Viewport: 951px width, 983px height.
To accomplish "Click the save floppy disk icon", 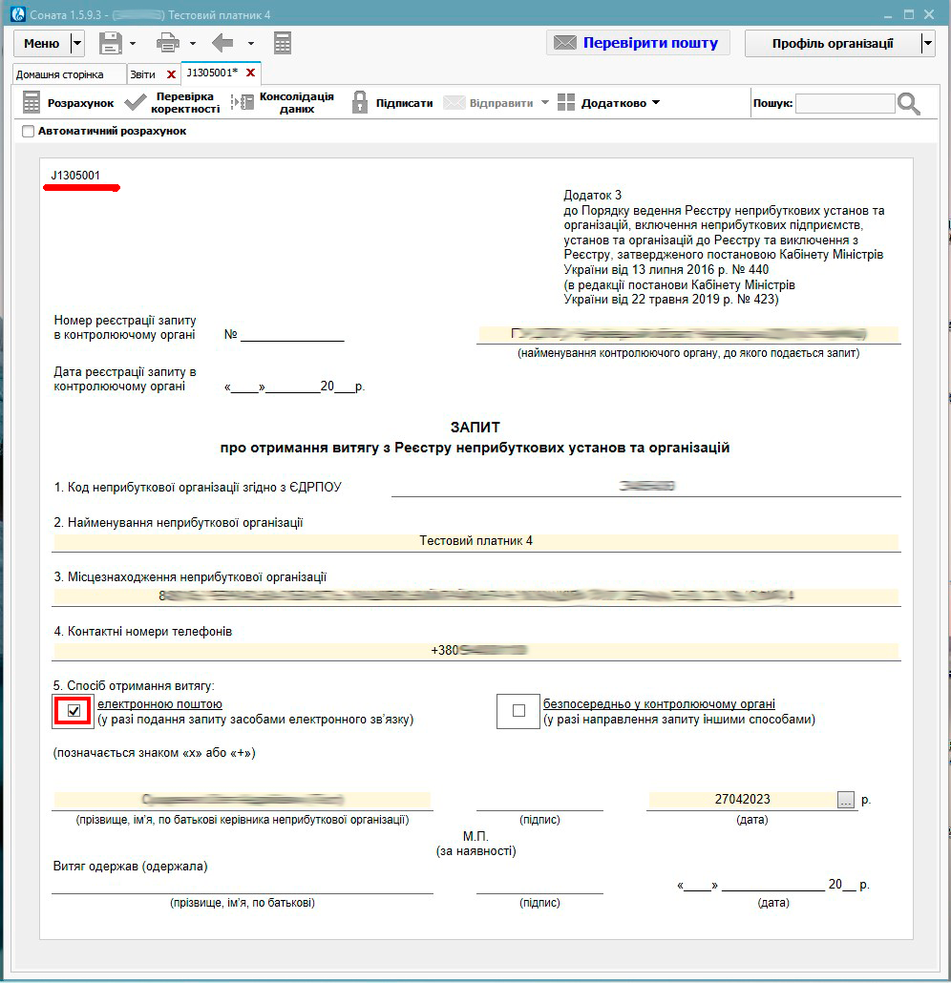I will tap(110, 43).
